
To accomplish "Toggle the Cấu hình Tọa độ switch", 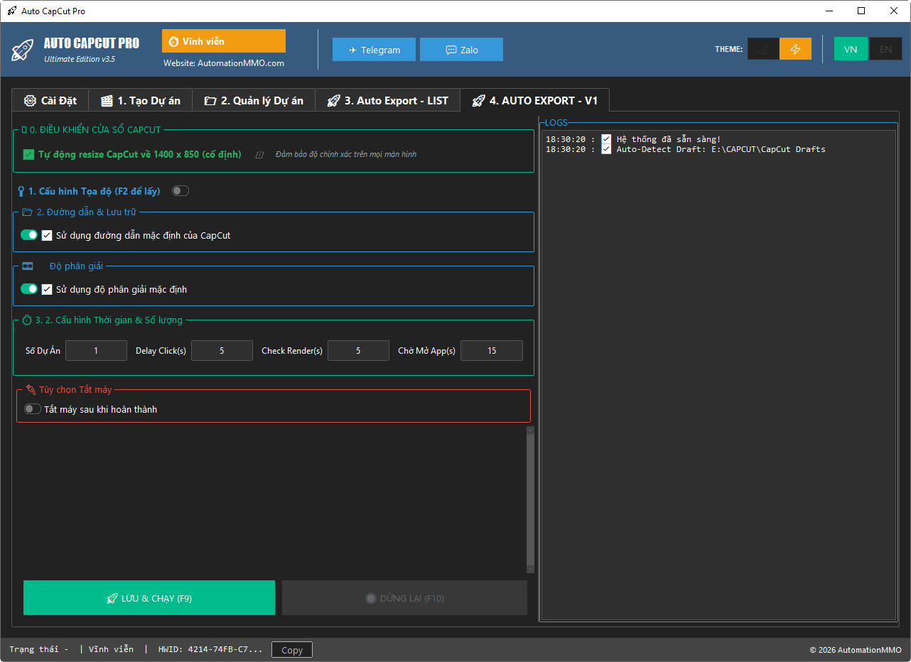I will [x=180, y=191].
